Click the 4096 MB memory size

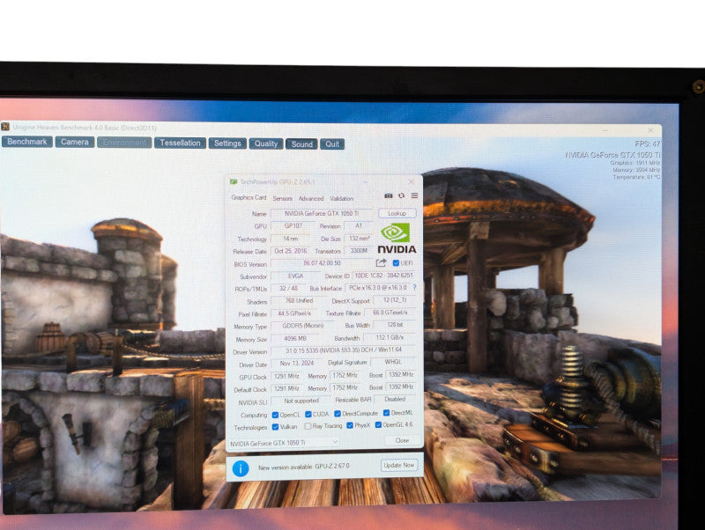(x=295, y=338)
